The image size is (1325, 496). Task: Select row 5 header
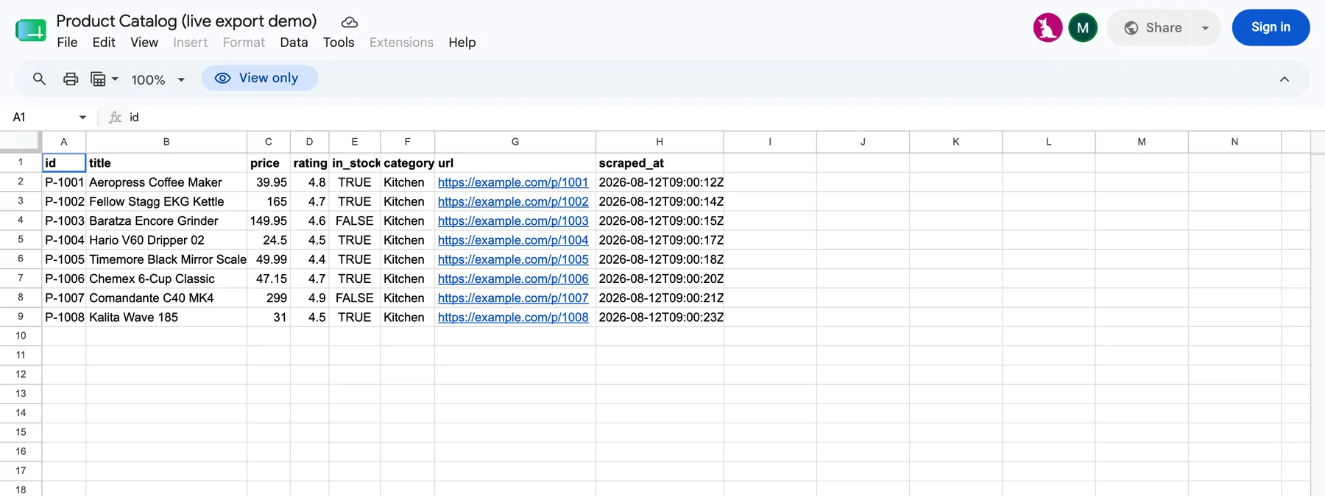(21, 240)
